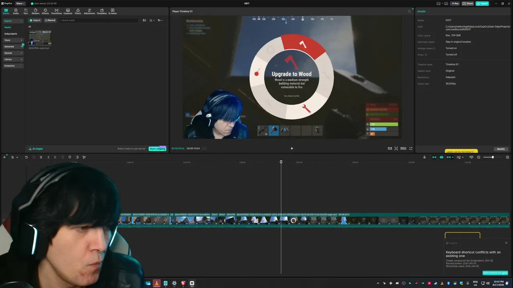Open Dreamina in the sidebar
513x288 pixels.
click(x=13, y=66)
